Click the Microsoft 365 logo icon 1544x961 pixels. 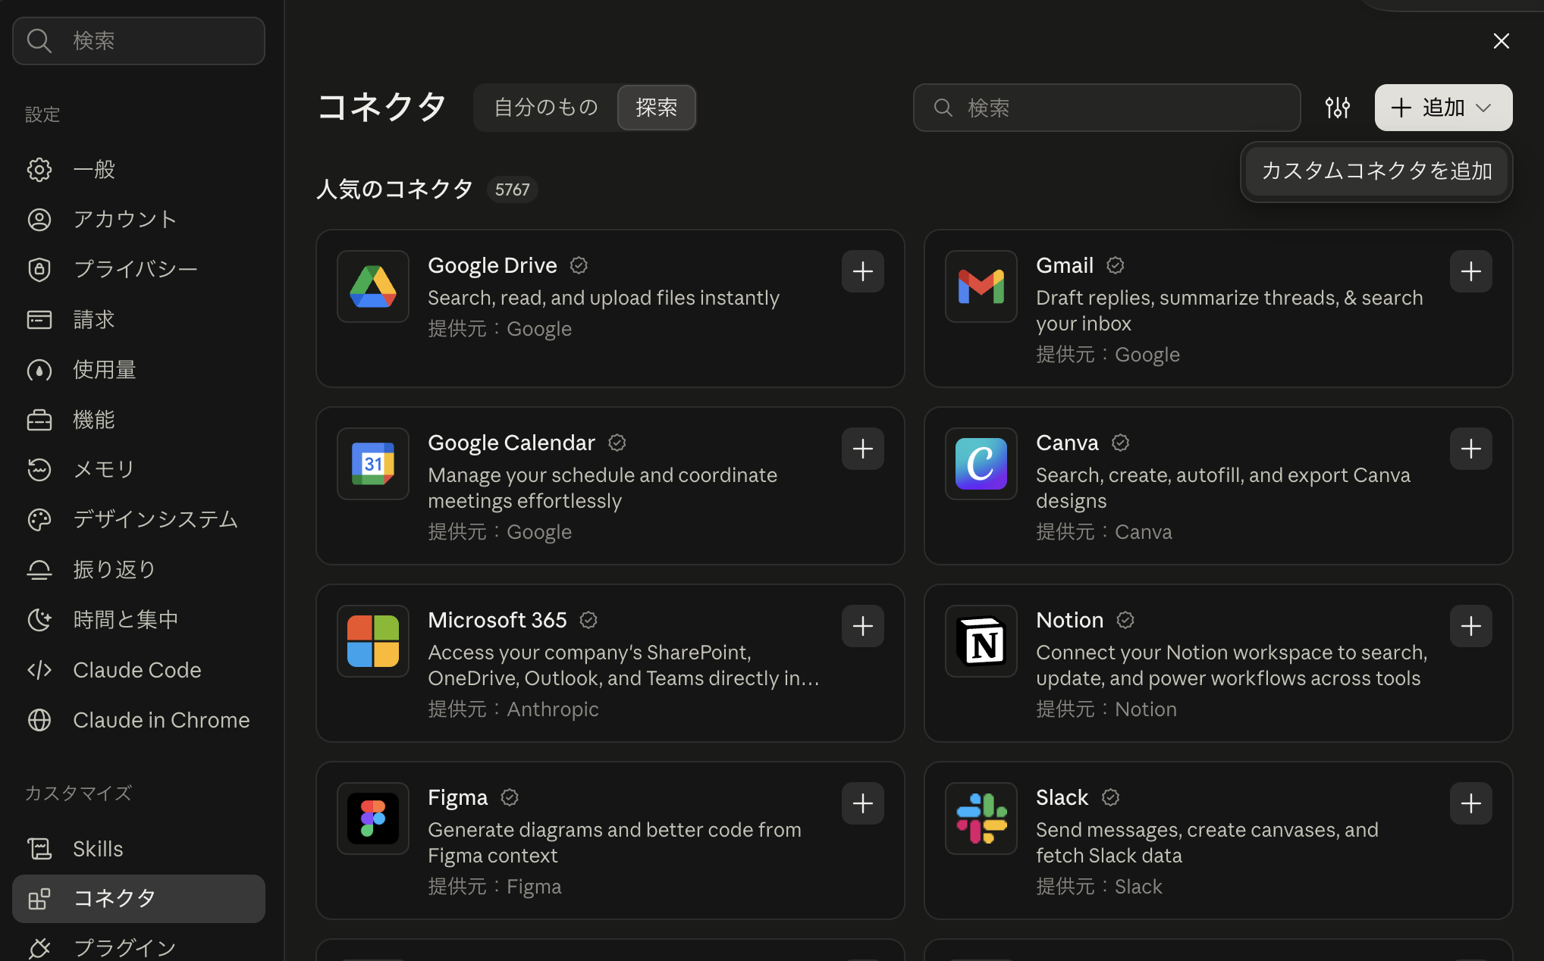click(x=373, y=641)
